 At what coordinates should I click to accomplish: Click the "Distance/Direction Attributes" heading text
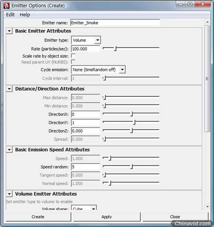point(50,89)
